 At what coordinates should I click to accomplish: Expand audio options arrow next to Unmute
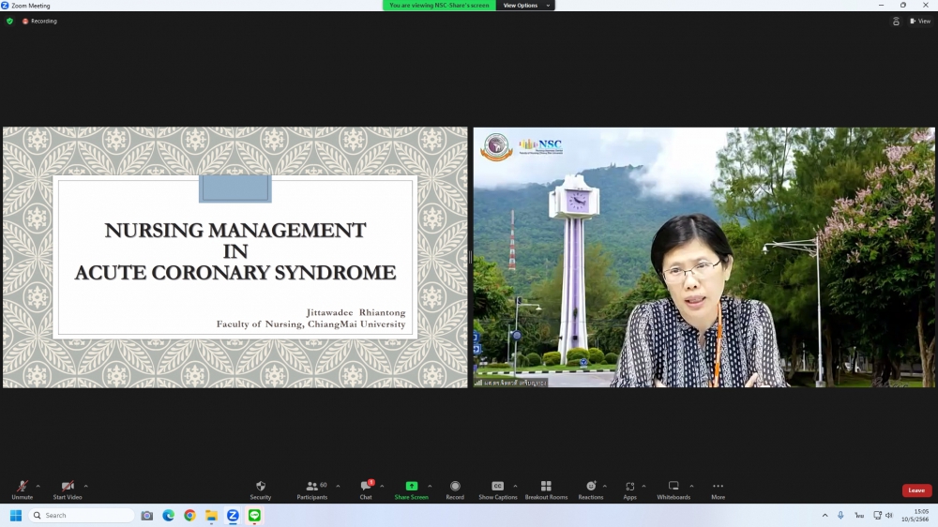pos(38,486)
